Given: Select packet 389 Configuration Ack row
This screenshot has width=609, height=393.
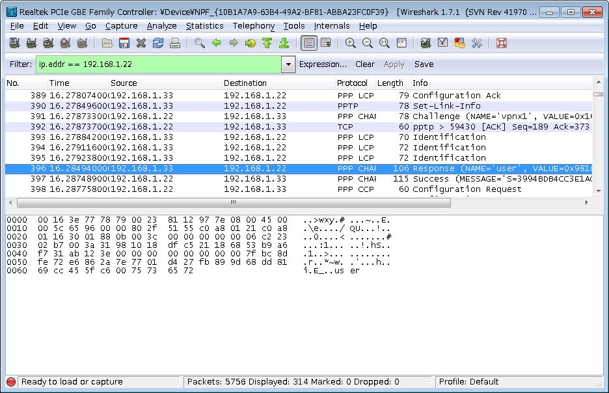Looking at the screenshot, I should [x=299, y=96].
